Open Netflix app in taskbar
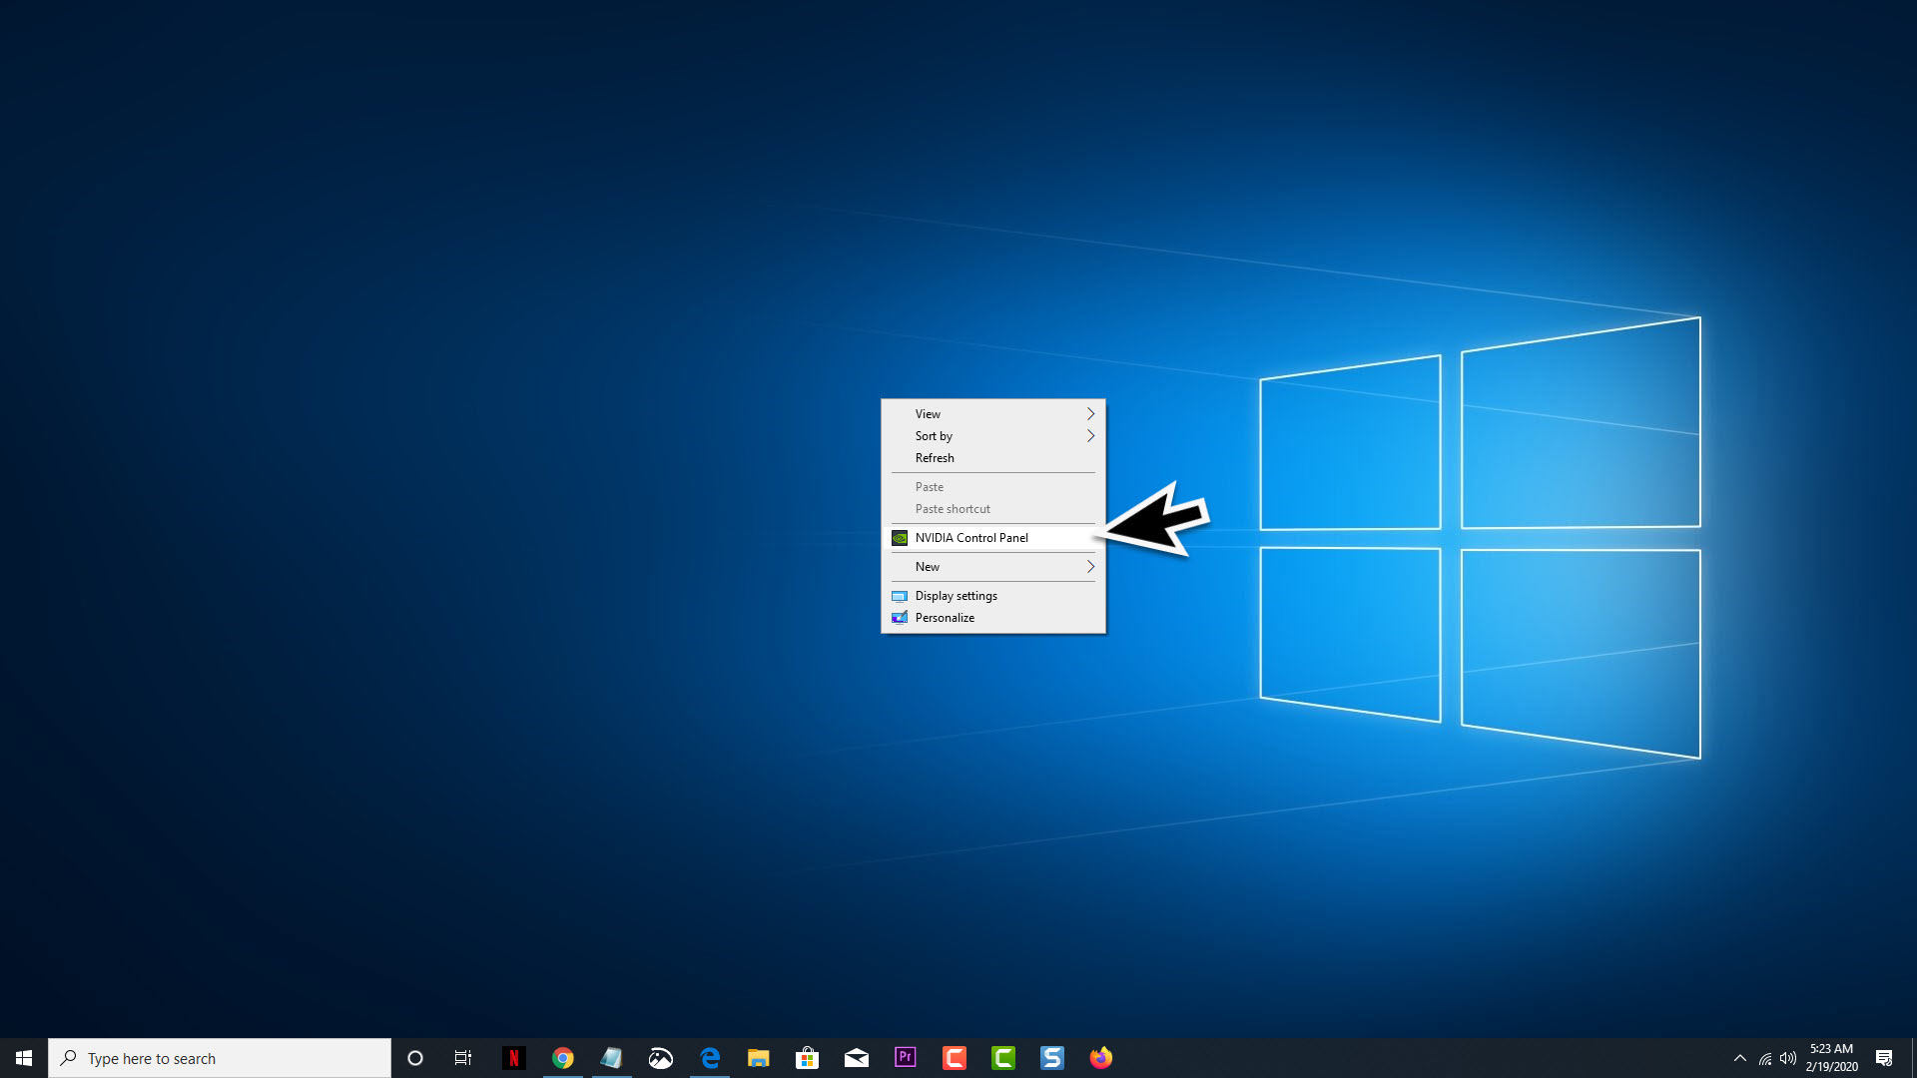This screenshot has width=1917, height=1078. tap(513, 1057)
